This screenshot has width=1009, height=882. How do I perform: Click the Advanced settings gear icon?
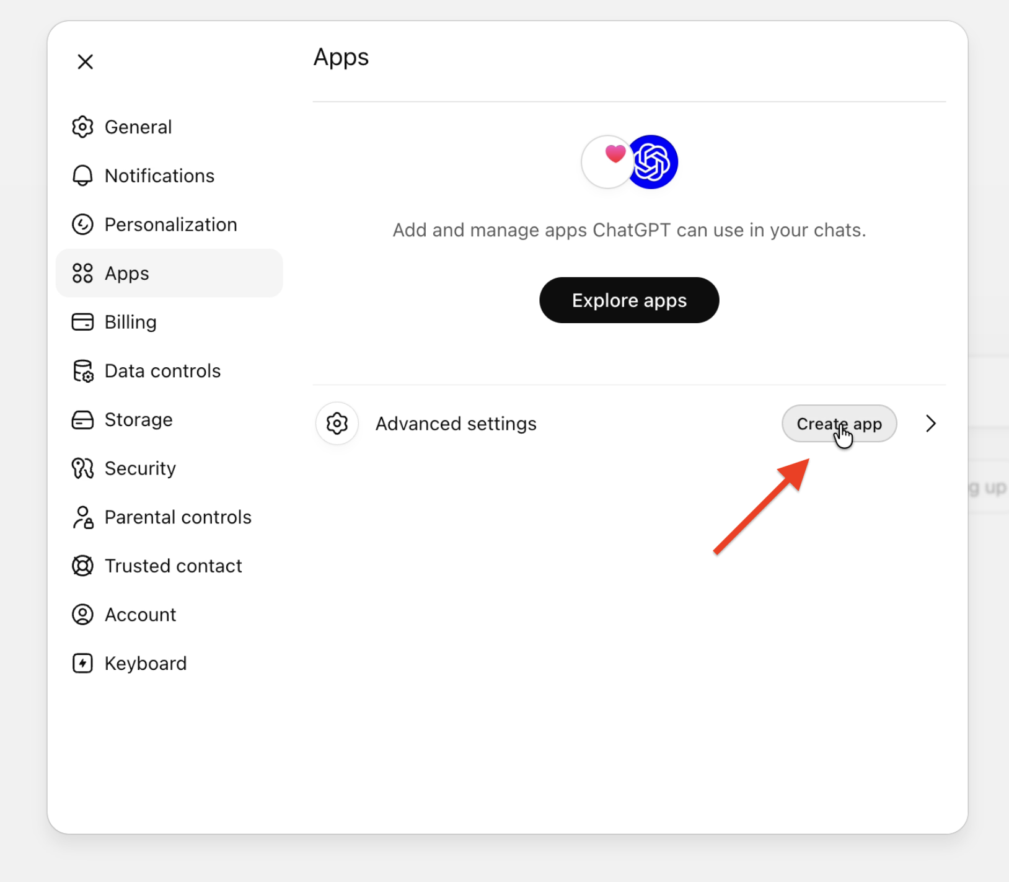337,424
